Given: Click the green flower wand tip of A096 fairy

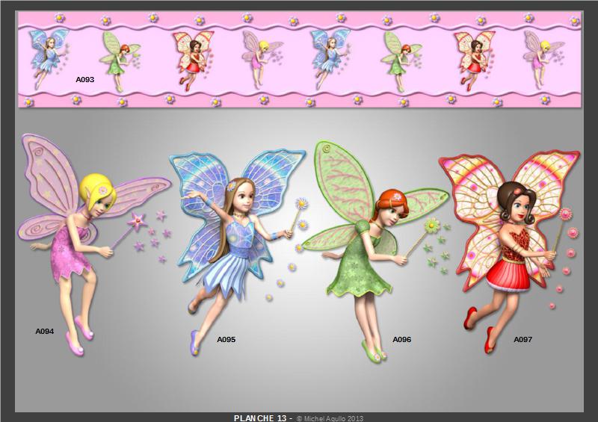Looking at the screenshot, I should [431, 223].
